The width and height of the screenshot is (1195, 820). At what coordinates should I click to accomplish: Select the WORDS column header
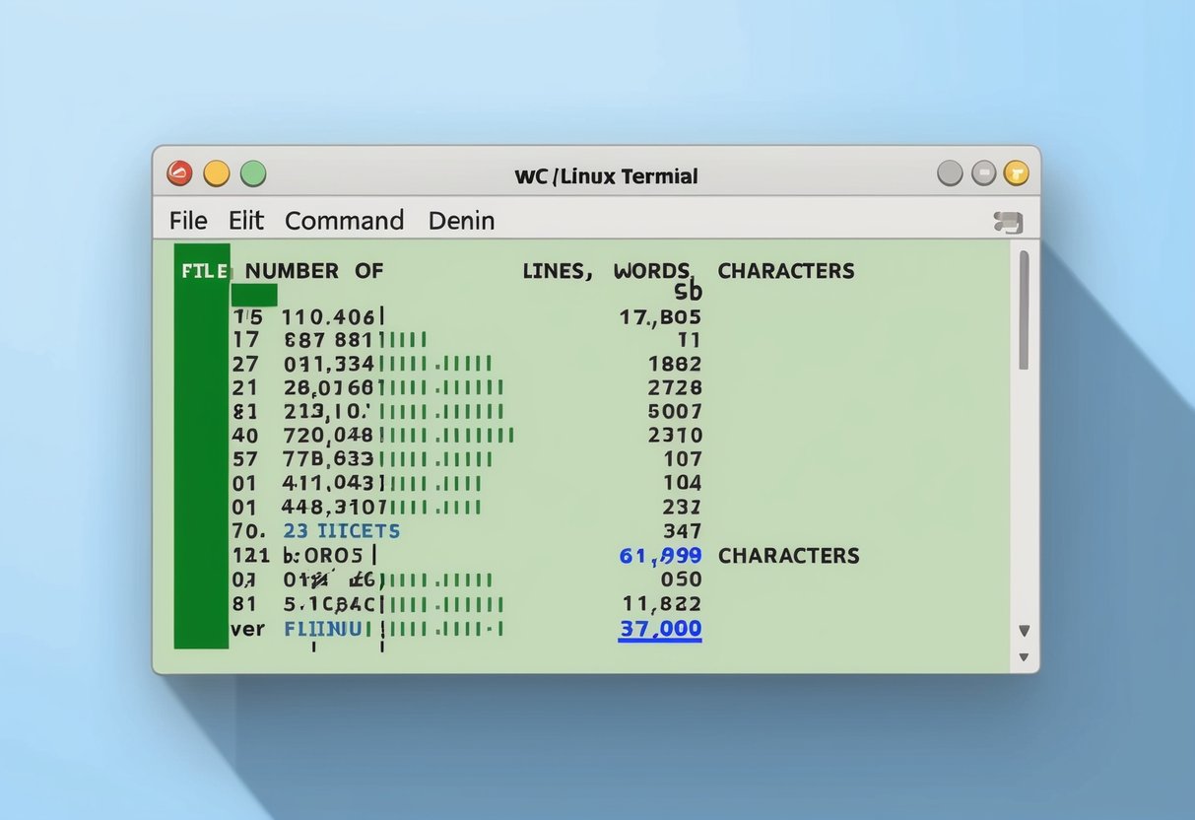(654, 270)
